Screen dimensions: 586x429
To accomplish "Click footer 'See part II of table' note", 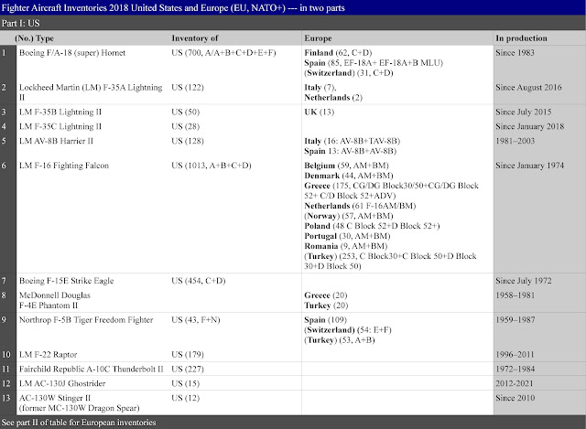I will [79, 423].
